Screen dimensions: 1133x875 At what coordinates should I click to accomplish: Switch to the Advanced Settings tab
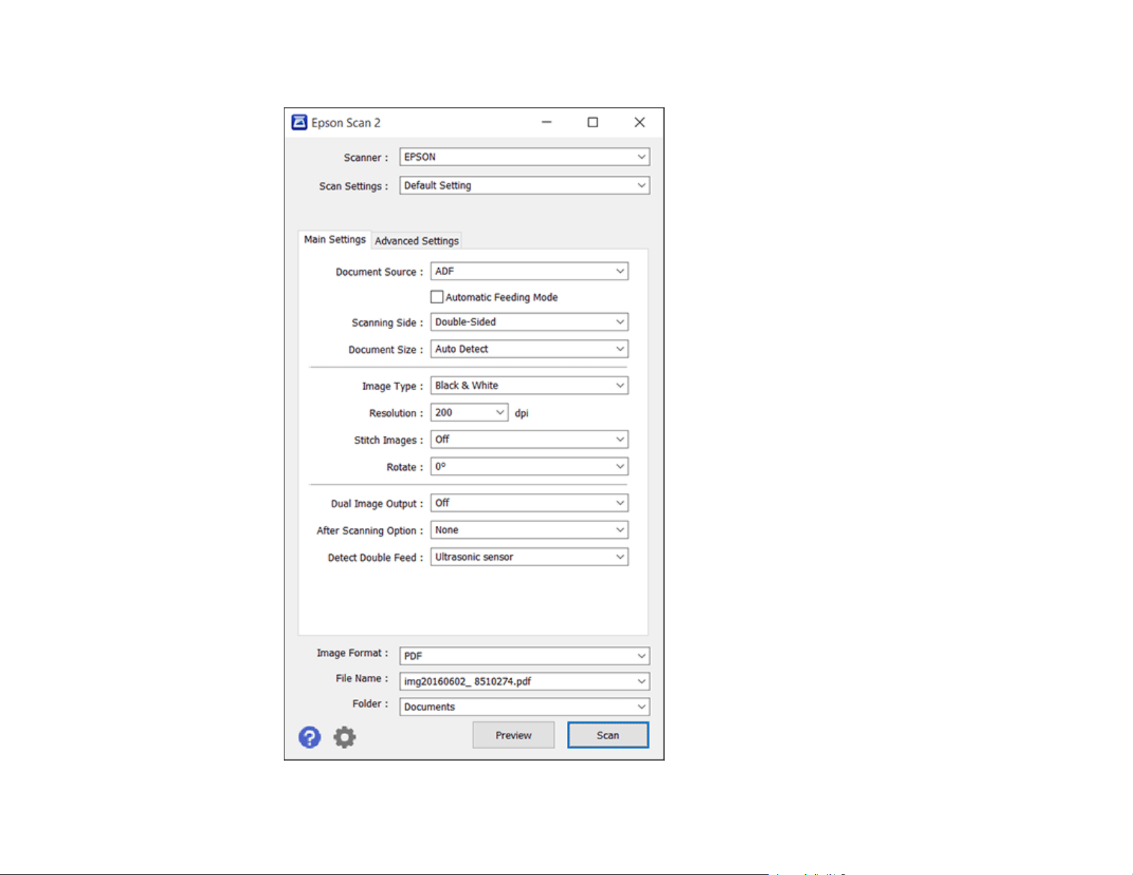tap(417, 240)
